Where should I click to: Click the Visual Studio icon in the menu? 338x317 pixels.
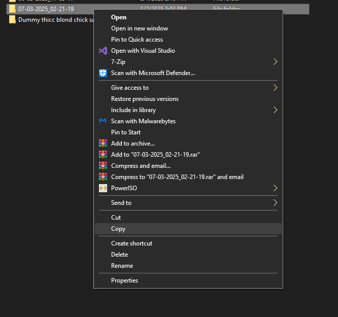(x=103, y=51)
